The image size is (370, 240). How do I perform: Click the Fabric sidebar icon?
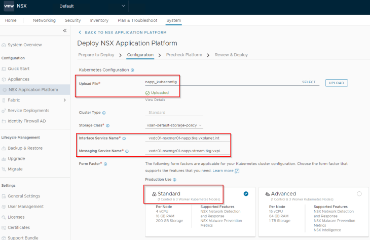point(4,100)
